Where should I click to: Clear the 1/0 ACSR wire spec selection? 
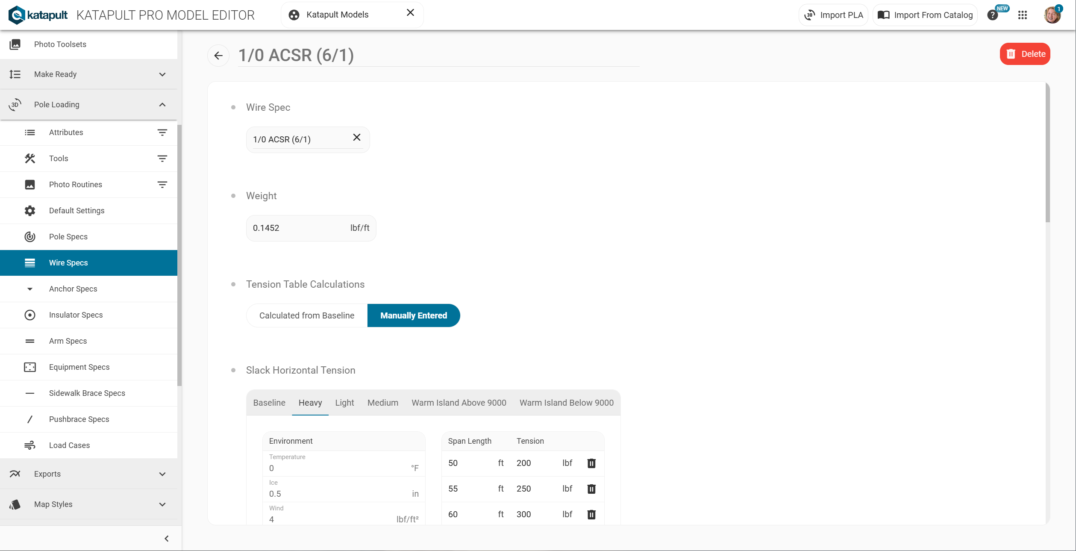point(357,137)
